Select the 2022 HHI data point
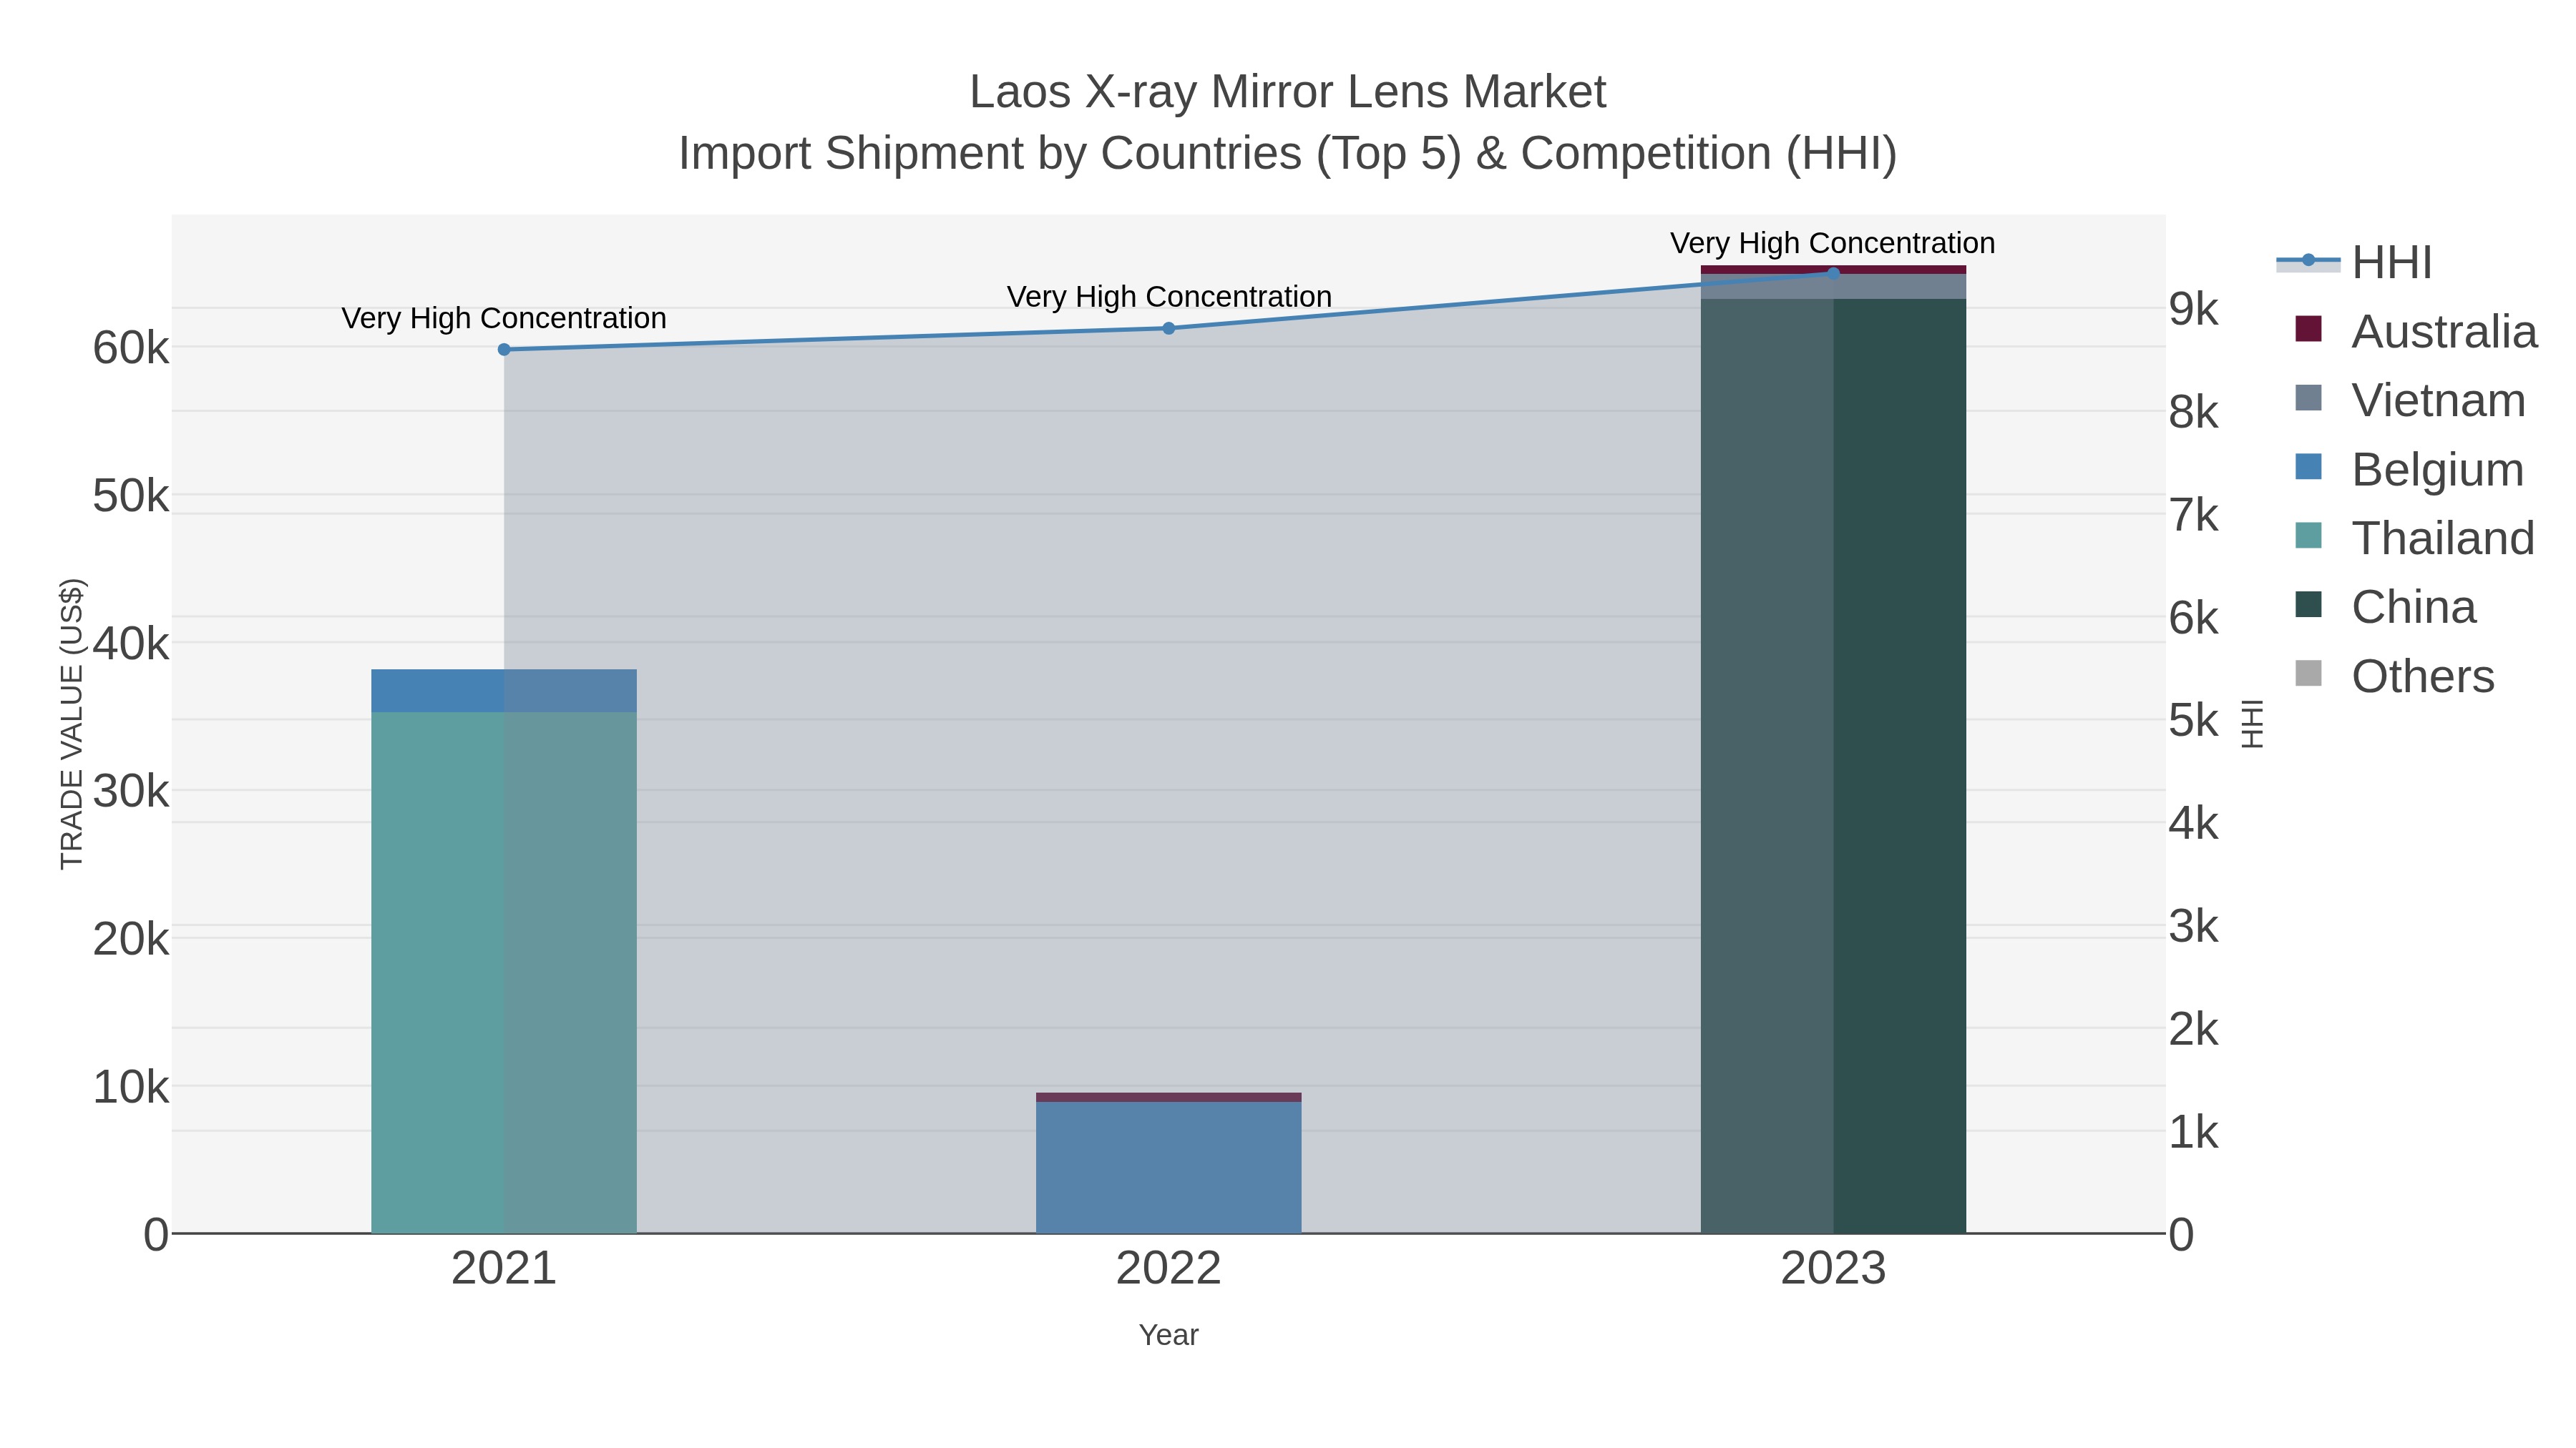 [x=1168, y=327]
